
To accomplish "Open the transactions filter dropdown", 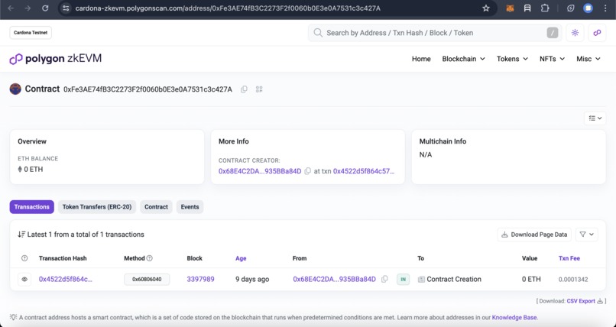I will (x=586, y=235).
